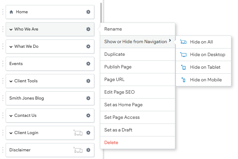The height and width of the screenshot is (159, 238).
Task: Open settings gear for Home page
Action: point(88,12)
